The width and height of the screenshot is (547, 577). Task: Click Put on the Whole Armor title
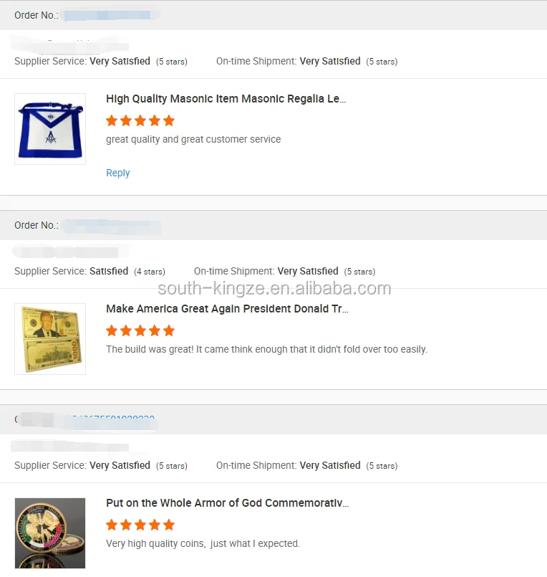click(228, 503)
